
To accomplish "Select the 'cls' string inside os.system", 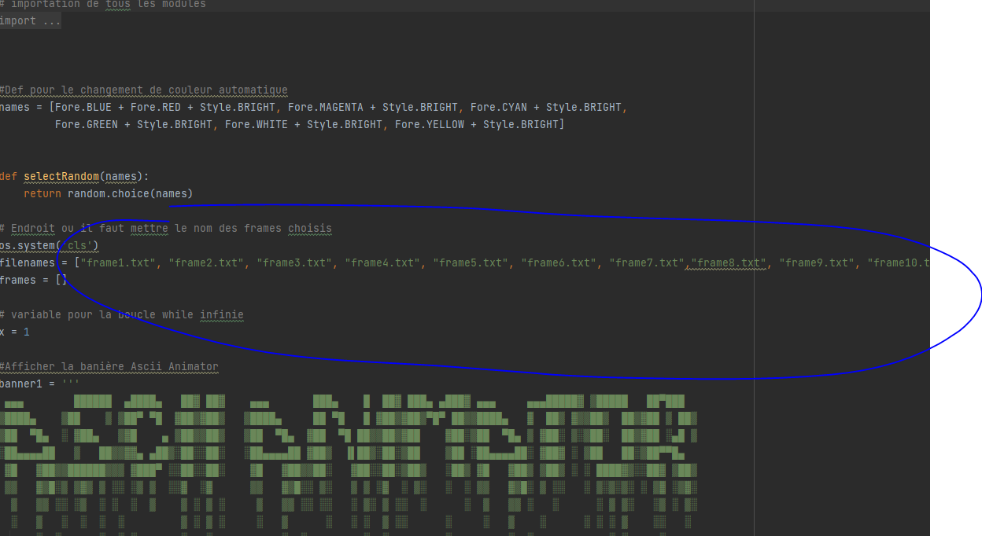I will (x=77, y=245).
